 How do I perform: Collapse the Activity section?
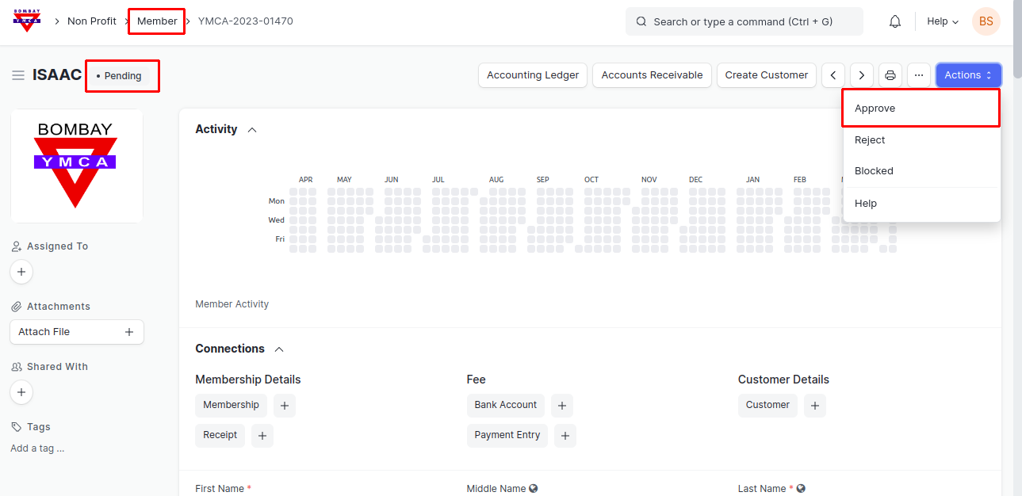click(252, 130)
